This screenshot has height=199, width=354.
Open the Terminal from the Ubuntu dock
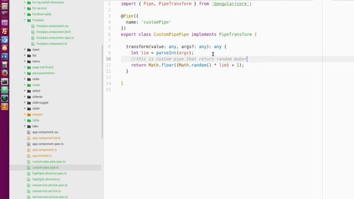point(4,81)
